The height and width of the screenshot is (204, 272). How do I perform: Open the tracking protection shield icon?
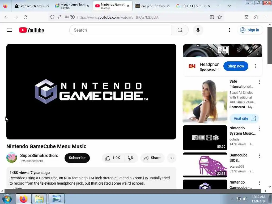[52, 17]
